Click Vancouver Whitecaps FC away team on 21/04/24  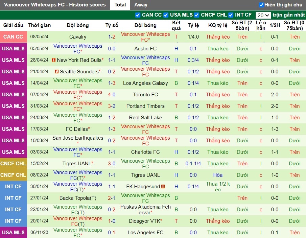[145, 72]
